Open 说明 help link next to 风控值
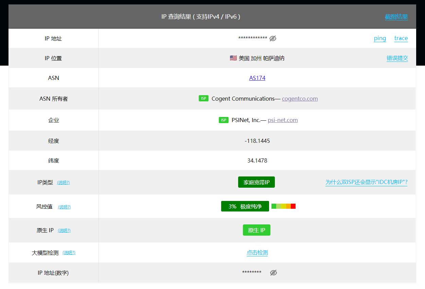 (64, 207)
